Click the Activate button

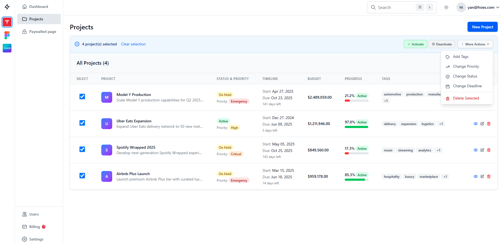click(x=416, y=44)
